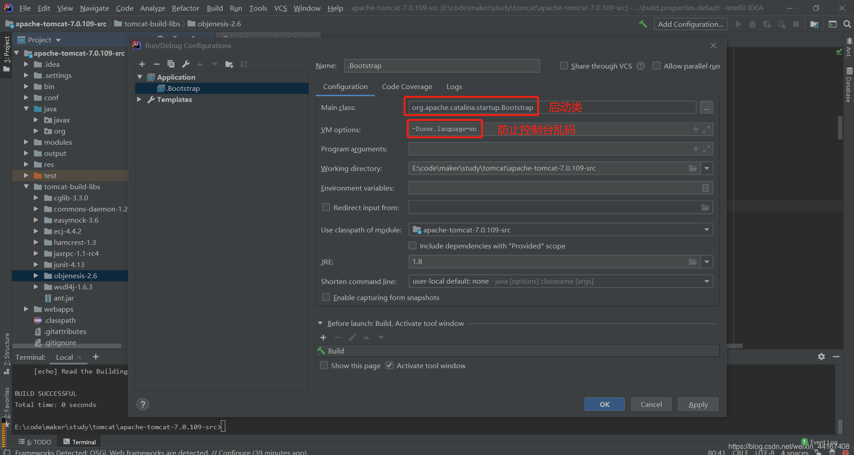Viewport: 854px width, 455px height.
Task: Click Program arguments input field
Action: [x=561, y=149]
